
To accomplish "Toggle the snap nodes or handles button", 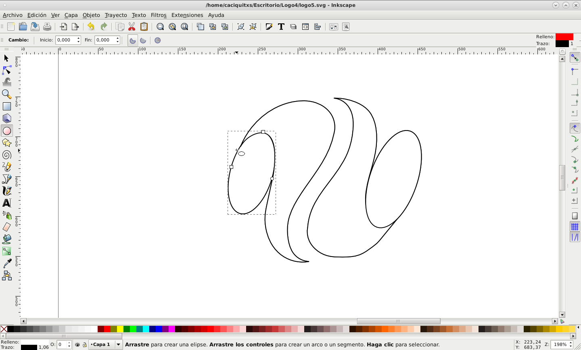I will point(575,128).
